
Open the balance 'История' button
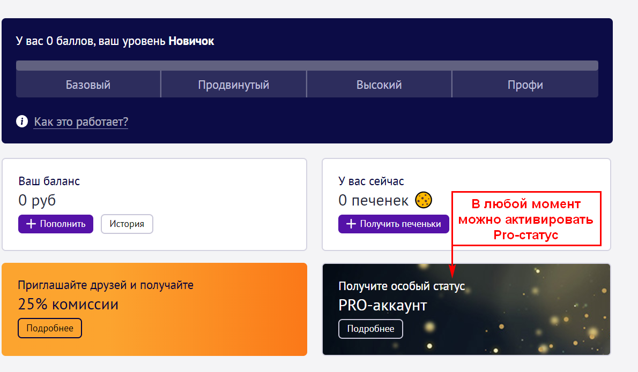(127, 224)
